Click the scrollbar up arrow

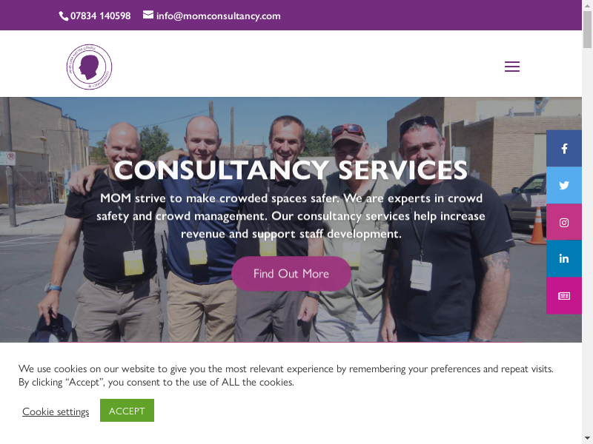[587, 4]
